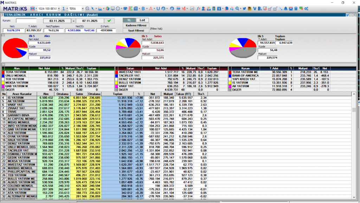Click the Araci Kurumlar column header
This screenshot has width=360, height=203.
coord(22,94)
